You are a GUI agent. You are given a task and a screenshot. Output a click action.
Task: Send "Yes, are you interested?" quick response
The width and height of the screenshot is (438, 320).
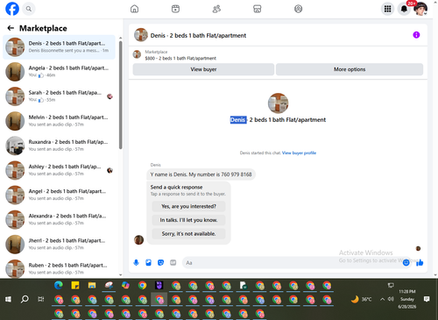pos(188,206)
